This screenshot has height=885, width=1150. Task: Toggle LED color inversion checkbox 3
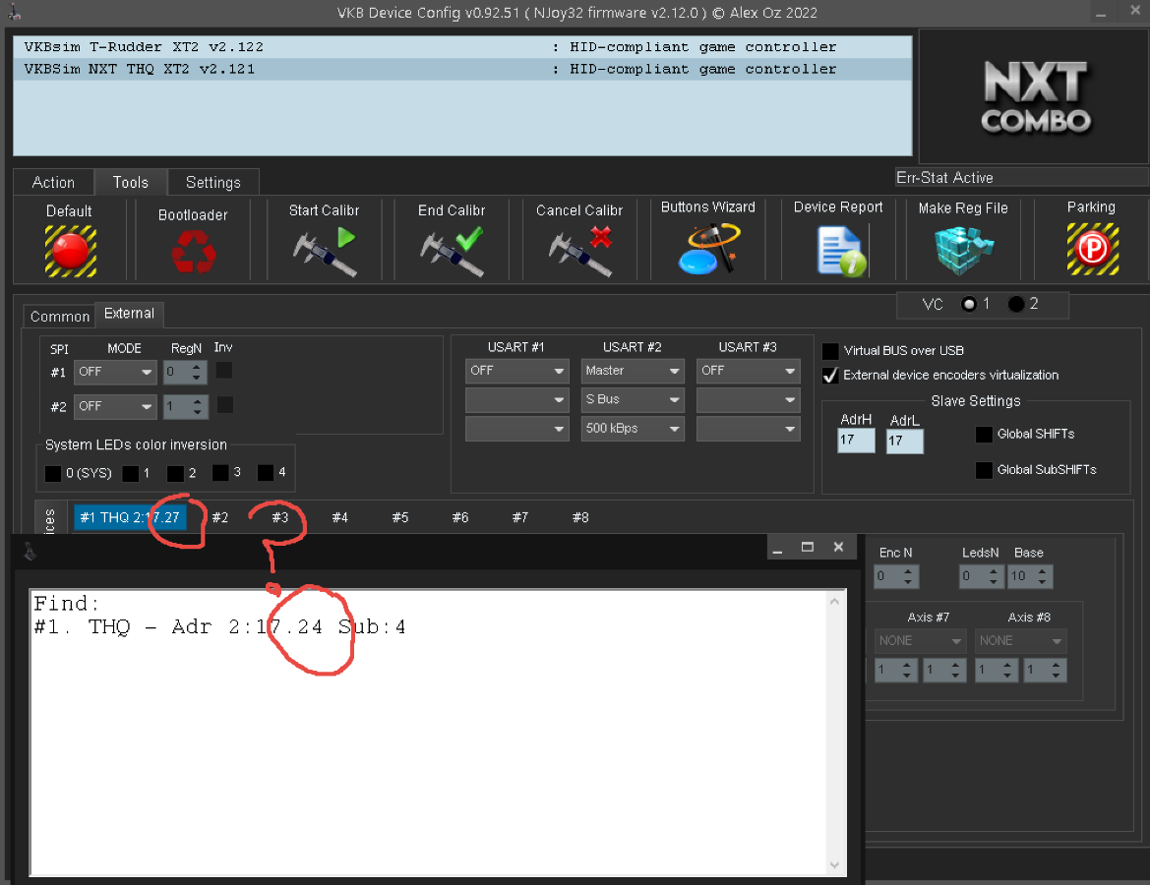220,473
